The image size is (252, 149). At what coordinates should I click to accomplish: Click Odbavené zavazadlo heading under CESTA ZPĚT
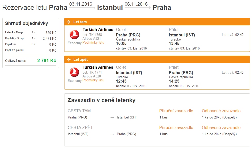221,127
